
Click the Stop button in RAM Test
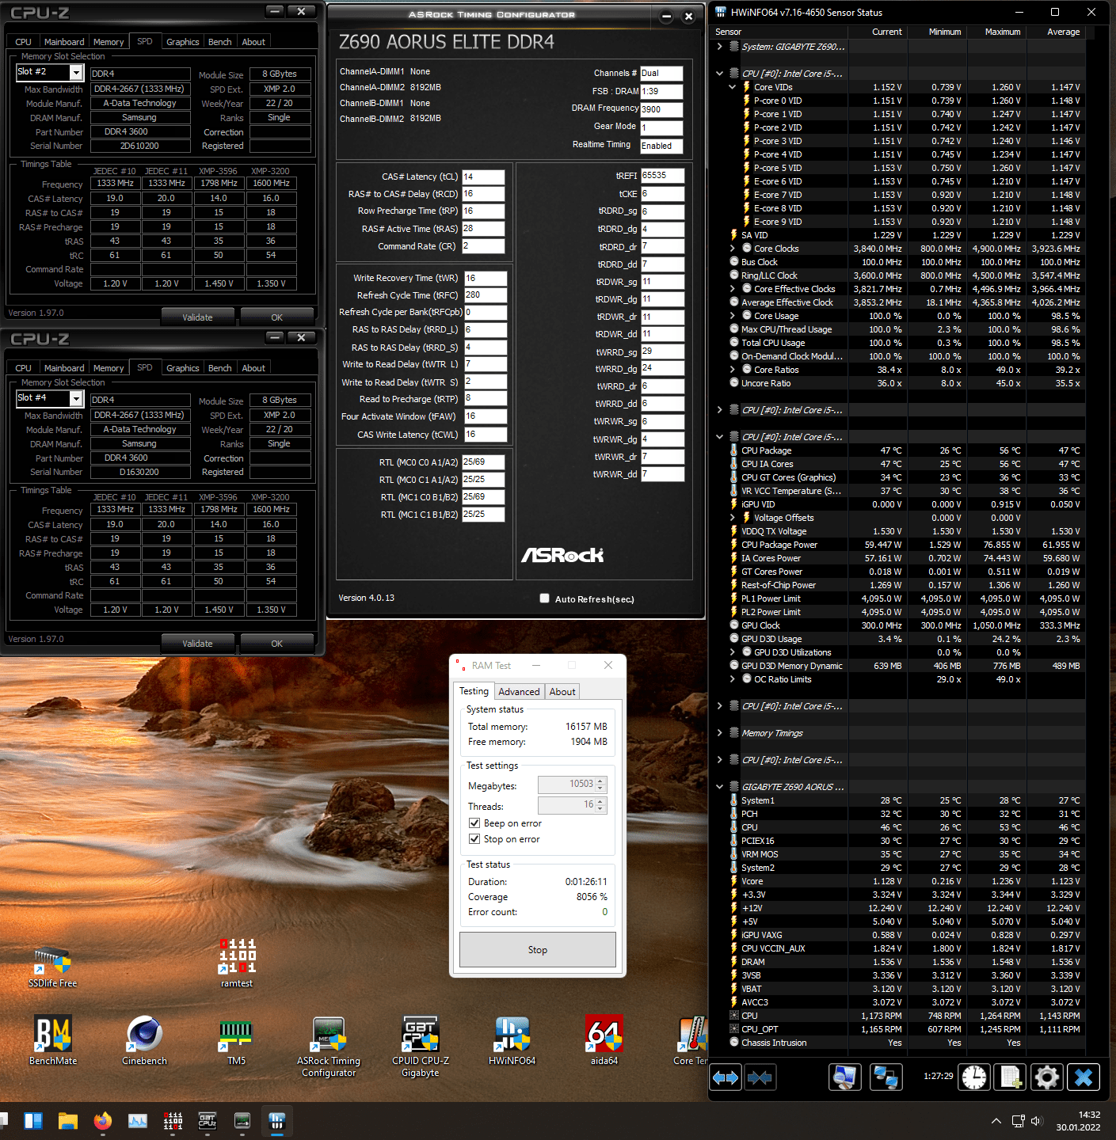click(537, 949)
